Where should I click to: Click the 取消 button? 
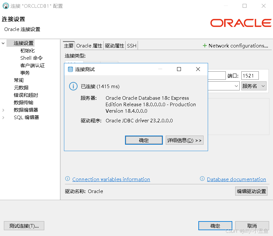coord(252,226)
